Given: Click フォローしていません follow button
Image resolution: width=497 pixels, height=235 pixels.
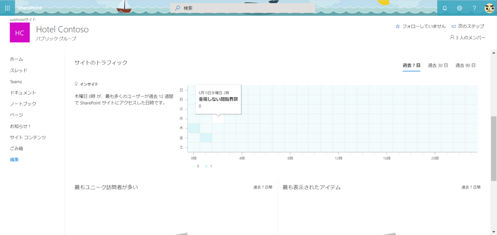Looking at the screenshot, I should pos(424,26).
